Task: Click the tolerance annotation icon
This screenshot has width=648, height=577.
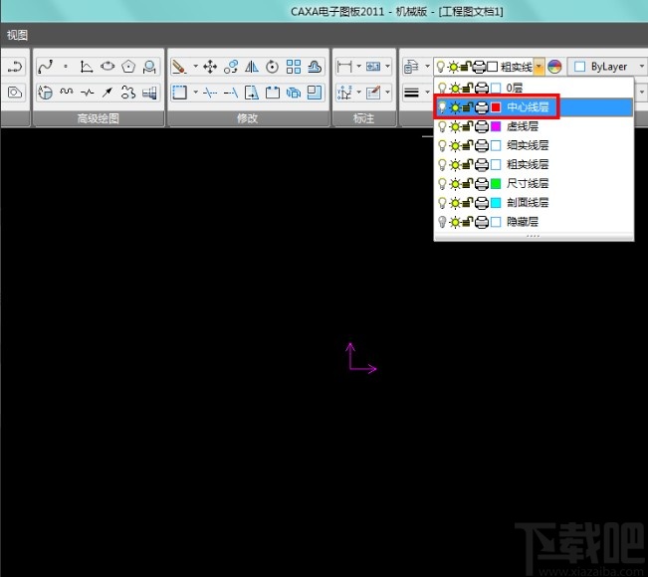Action: pyautogui.click(x=373, y=67)
